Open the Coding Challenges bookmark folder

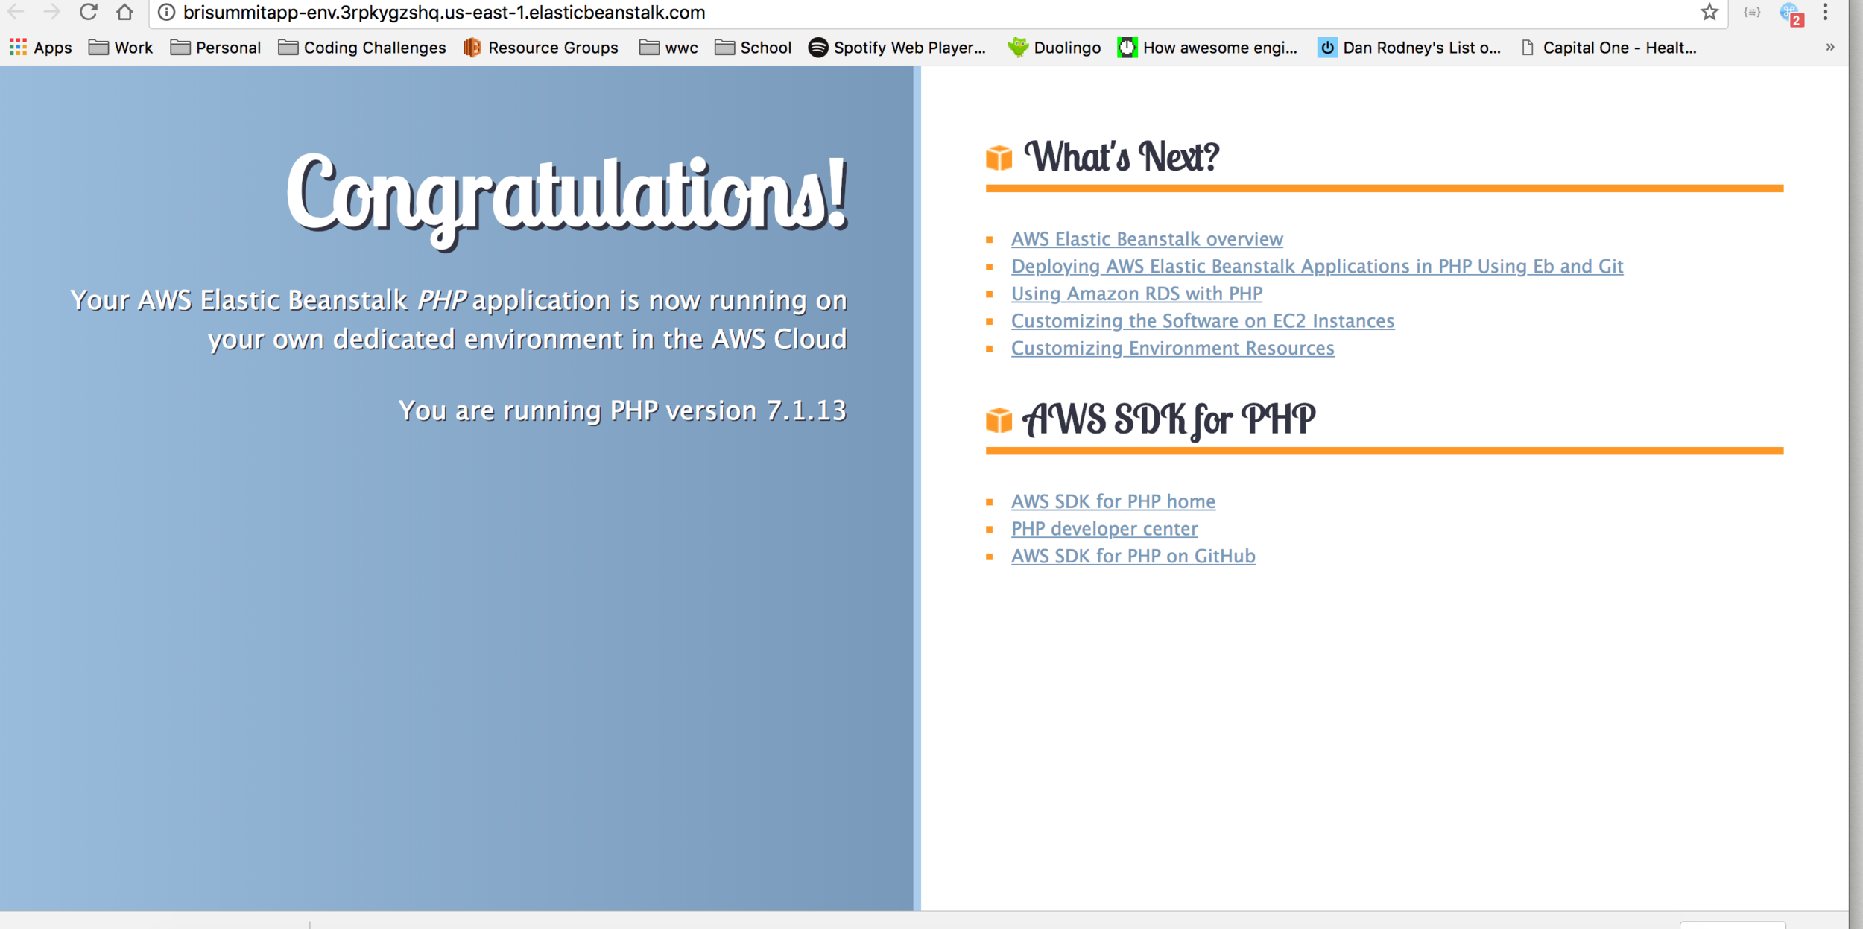(362, 48)
